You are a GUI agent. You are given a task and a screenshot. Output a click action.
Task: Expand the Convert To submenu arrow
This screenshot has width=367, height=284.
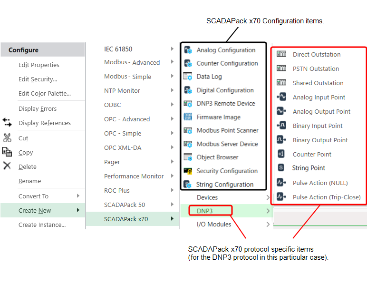[x=78, y=196]
